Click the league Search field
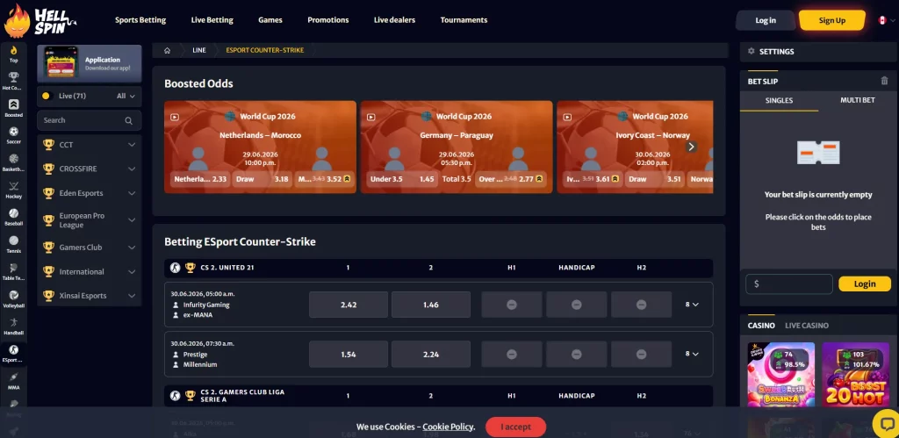This screenshot has width=899, height=438. (89, 120)
